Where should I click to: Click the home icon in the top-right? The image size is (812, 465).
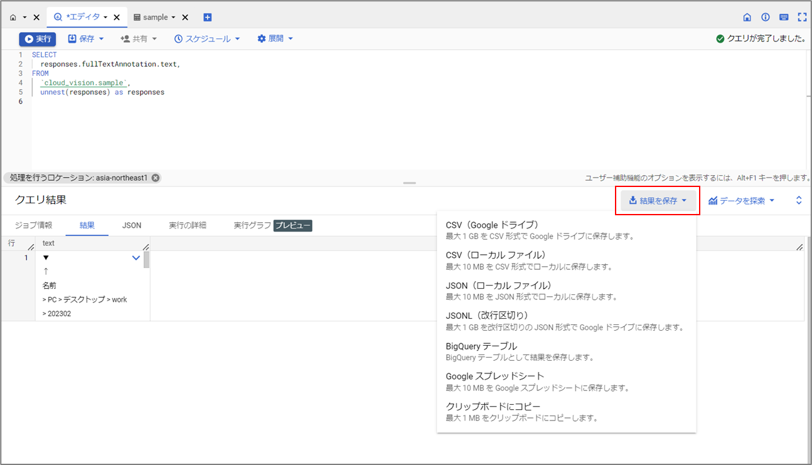tap(747, 17)
